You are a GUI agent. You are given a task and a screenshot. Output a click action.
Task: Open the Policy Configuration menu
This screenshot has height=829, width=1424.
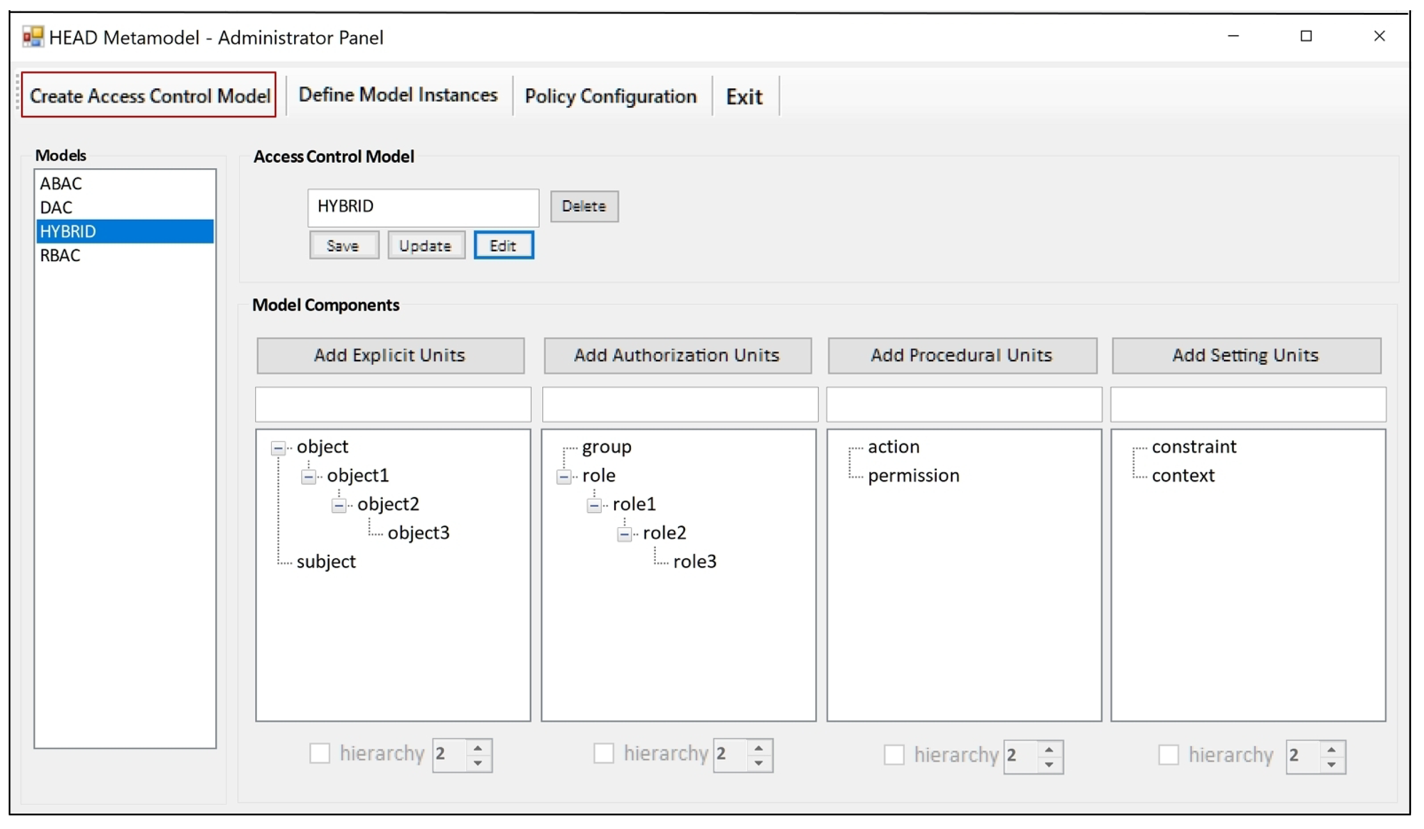tap(610, 97)
